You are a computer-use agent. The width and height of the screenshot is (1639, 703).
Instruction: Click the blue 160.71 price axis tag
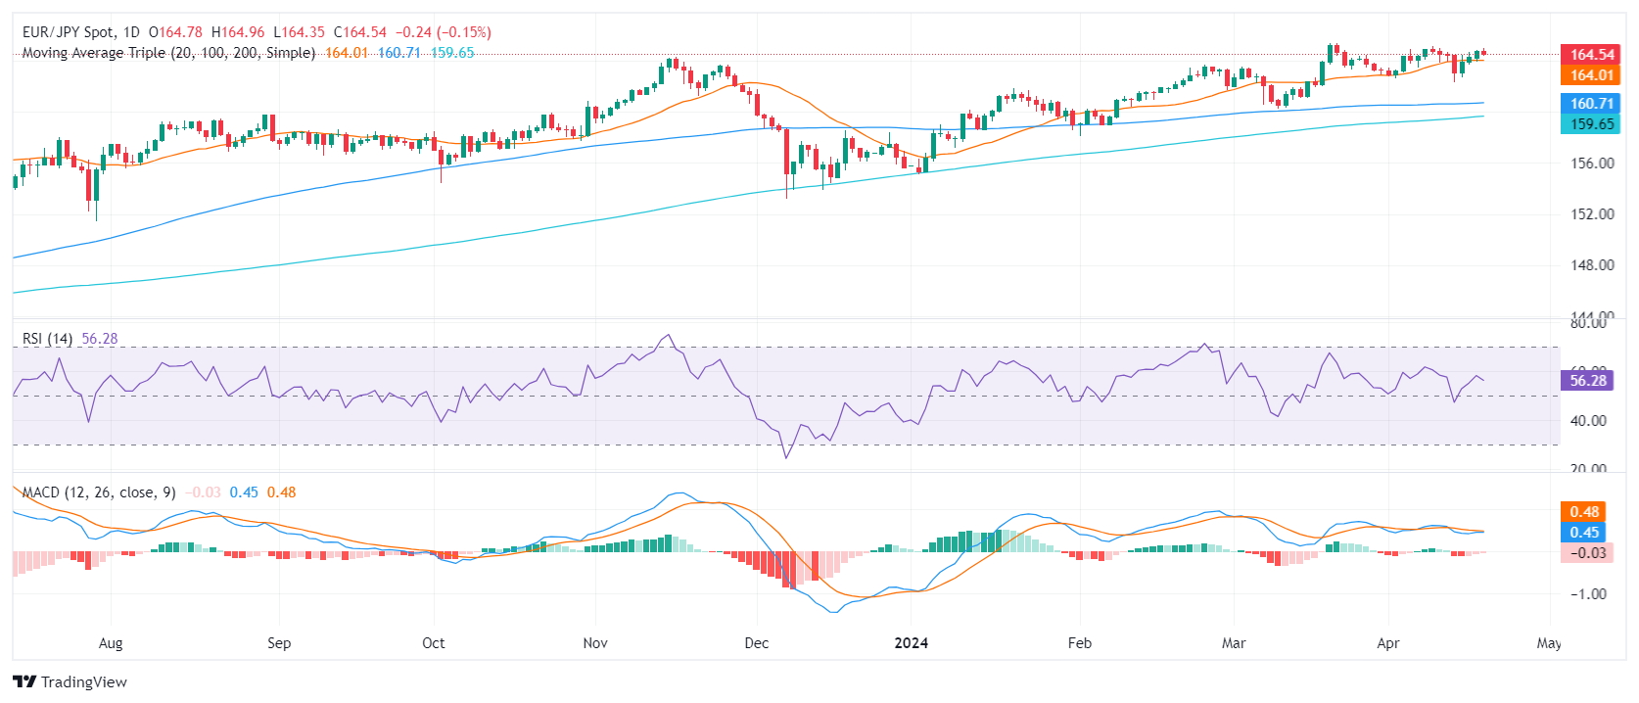tap(1591, 104)
